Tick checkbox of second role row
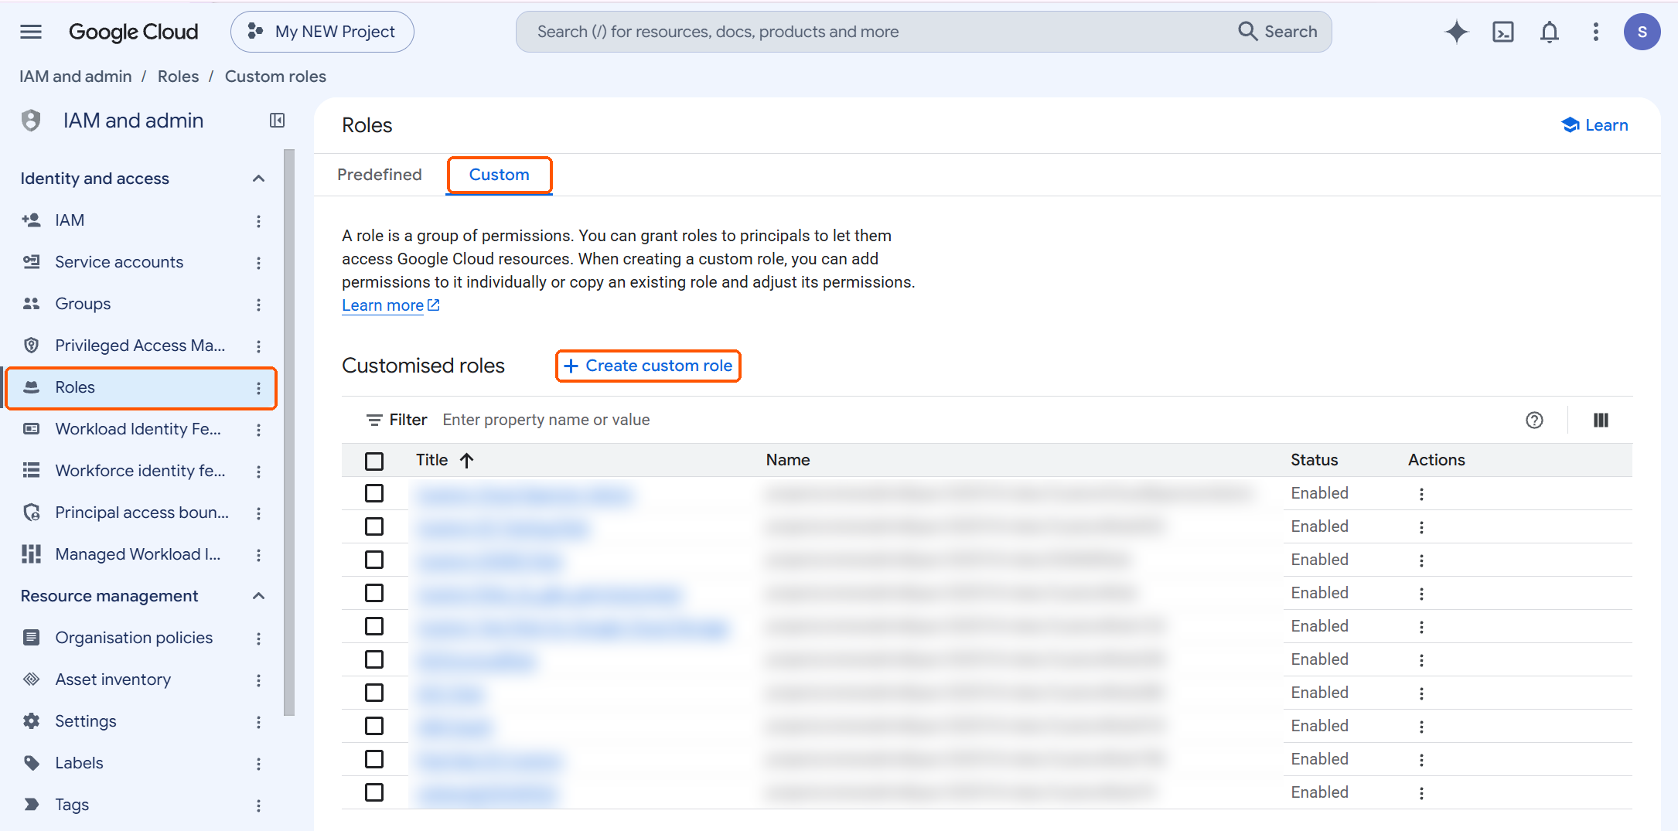This screenshot has height=831, width=1678. pyautogui.click(x=374, y=526)
